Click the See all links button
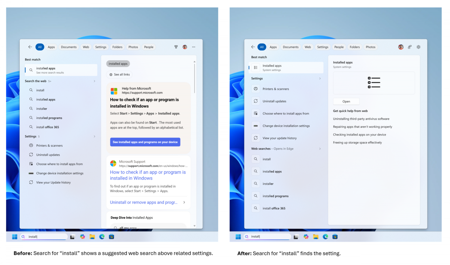 point(120,74)
